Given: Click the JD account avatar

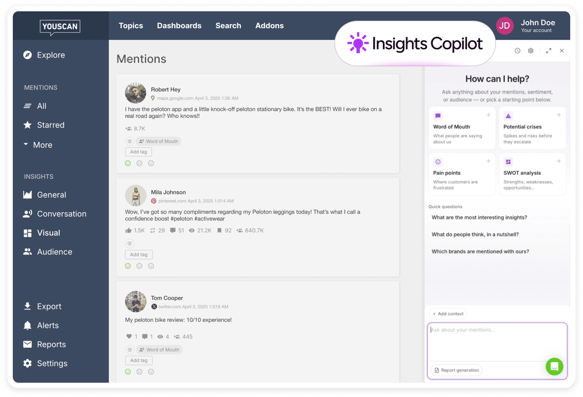Looking at the screenshot, I should (x=505, y=26).
